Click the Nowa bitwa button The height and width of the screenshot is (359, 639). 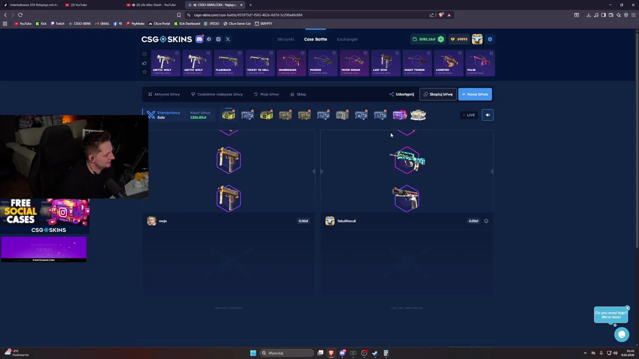coord(475,94)
